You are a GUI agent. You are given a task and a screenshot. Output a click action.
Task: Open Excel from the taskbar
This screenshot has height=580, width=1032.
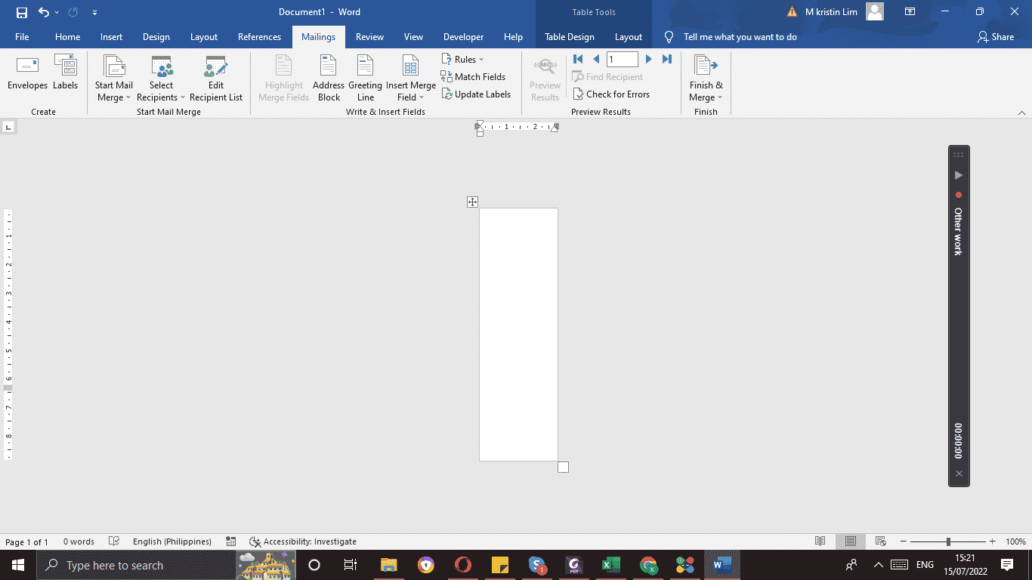(610, 565)
